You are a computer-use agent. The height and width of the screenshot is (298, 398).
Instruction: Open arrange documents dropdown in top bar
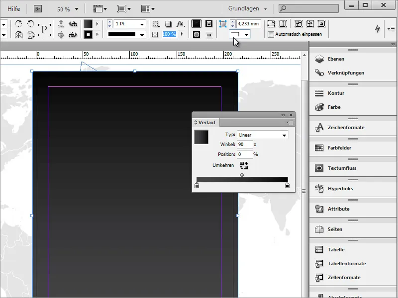click(148, 9)
